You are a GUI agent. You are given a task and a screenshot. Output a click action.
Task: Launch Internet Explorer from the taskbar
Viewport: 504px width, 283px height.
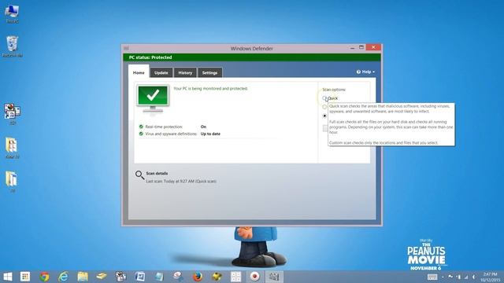pos(63,277)
